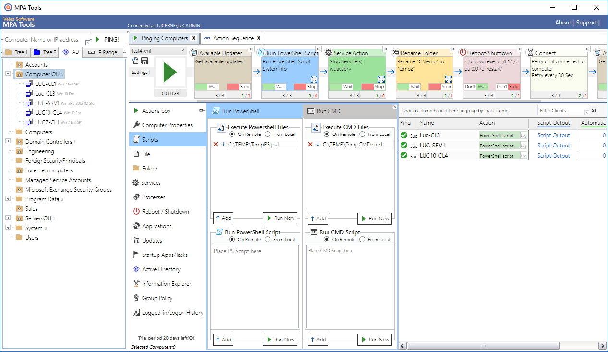Click Run Now under Execute Powershell Files
Screen dimensions: 608x352
coord(280,218)
